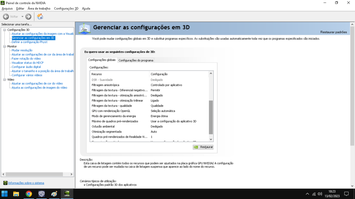Switch to Configurações do programa tab
The image size is (355, 199).
point(136,61)
